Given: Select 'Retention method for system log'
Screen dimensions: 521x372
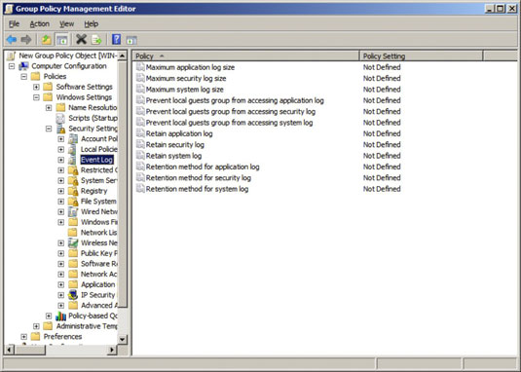Looking at the screenshot, I should click(x=197, y=189).
